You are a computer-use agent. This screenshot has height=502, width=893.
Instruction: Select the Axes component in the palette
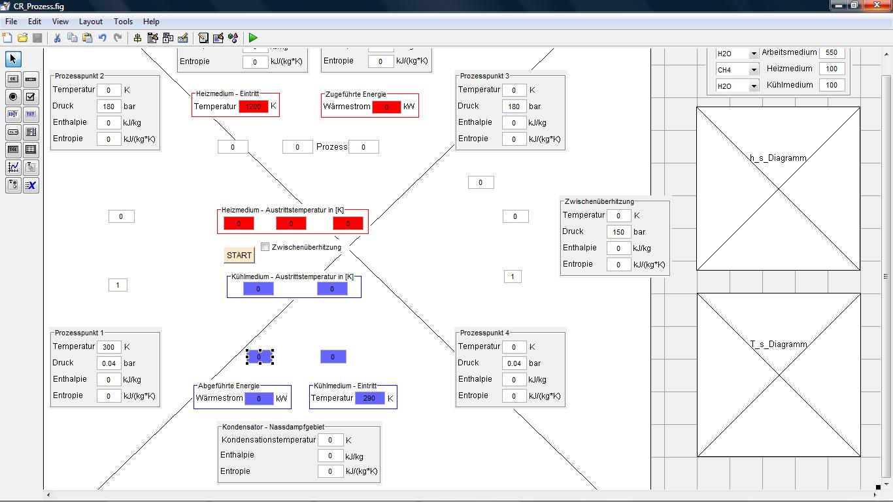[x=13, y=167]
